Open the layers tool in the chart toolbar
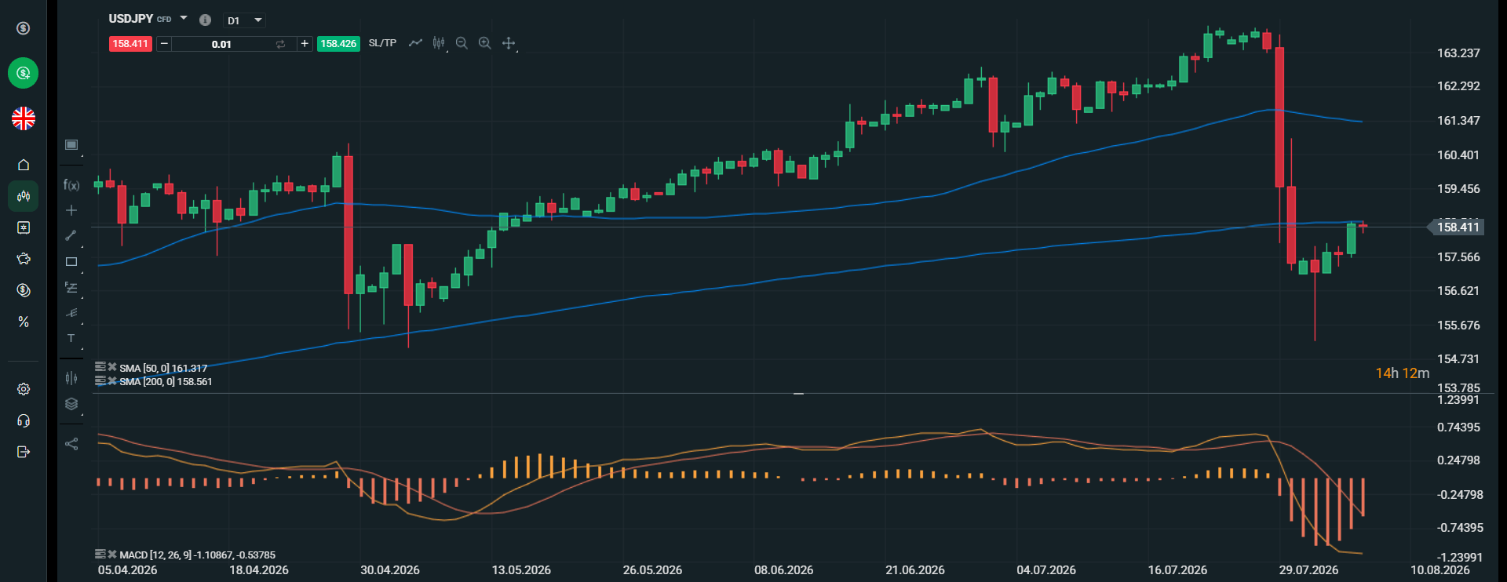 click(71, 404)
